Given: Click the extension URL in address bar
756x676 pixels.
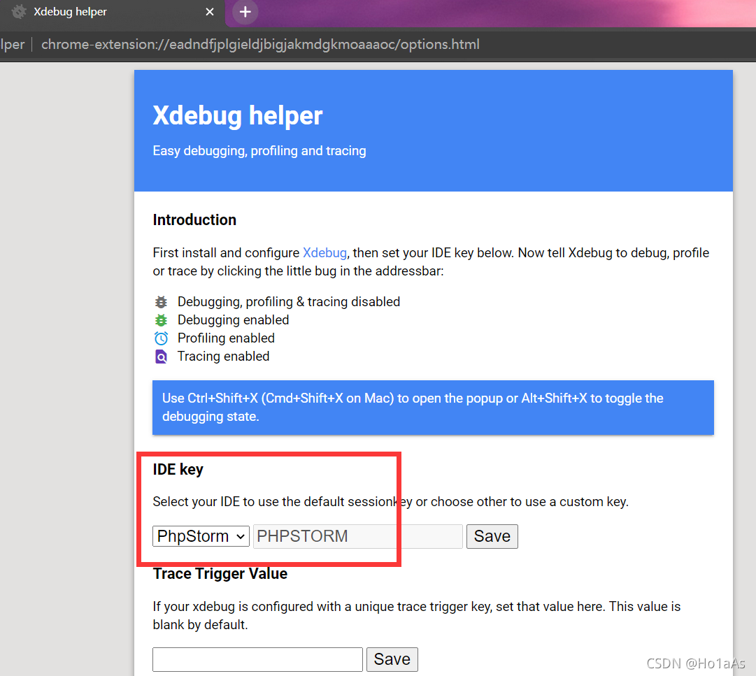Looking at the screenshot, I should pos(260,44).
